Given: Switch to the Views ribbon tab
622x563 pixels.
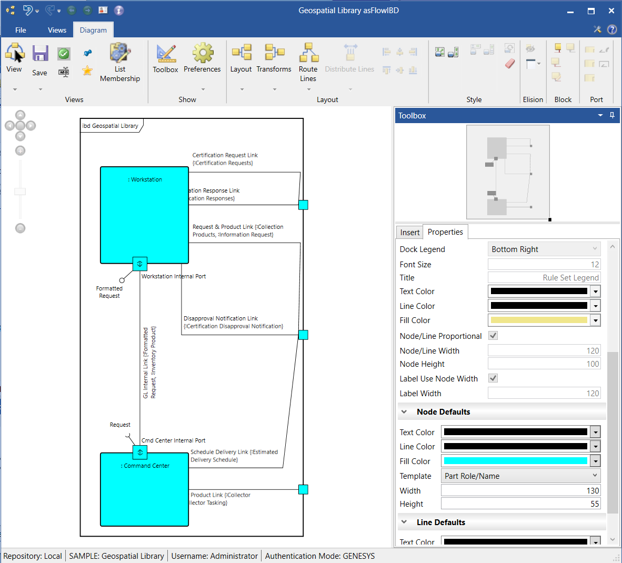Looking at the screenshot, I should coord(57,30).
